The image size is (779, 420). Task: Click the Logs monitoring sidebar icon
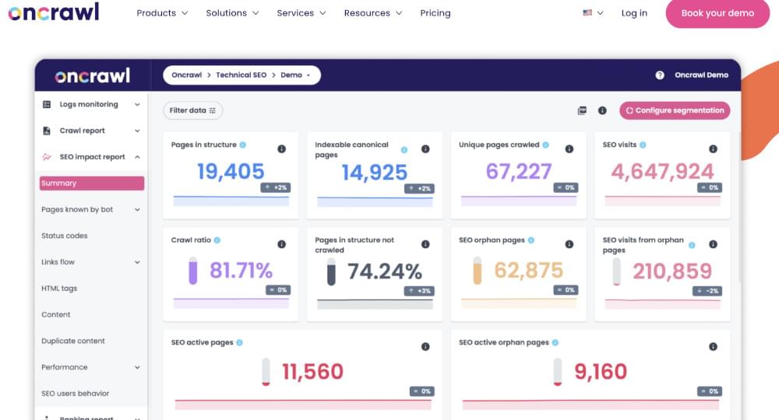(46, 104)
